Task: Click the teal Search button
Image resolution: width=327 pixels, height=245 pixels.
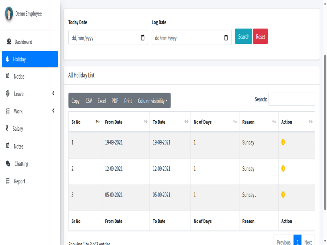Action: point(244,37)
